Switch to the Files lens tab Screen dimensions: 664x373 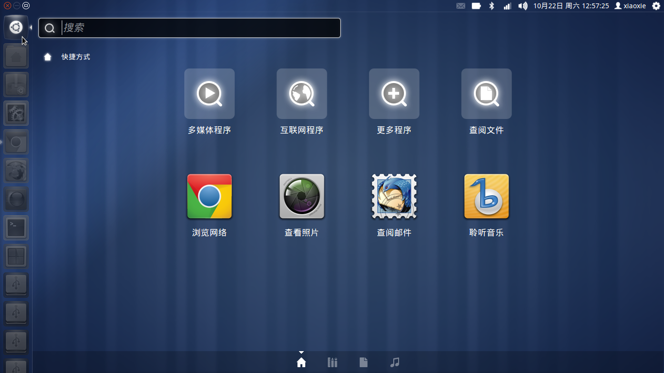pos(364,362)
